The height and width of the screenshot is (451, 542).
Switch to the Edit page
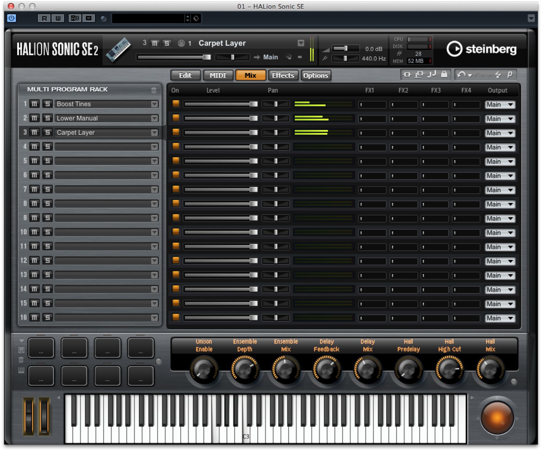pyautogui.click(x=186, y=75)
